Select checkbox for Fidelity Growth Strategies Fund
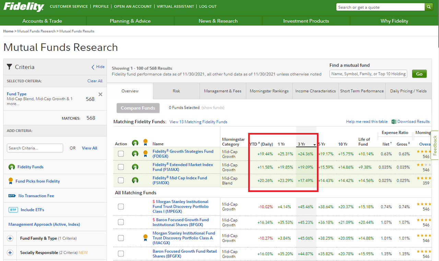This screenshot has height=261, width=439. click(x=121, y=154)
